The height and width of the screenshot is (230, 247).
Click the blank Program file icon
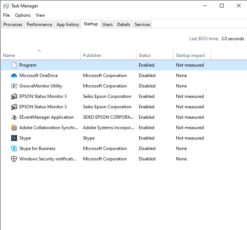[x=14, y=65]
